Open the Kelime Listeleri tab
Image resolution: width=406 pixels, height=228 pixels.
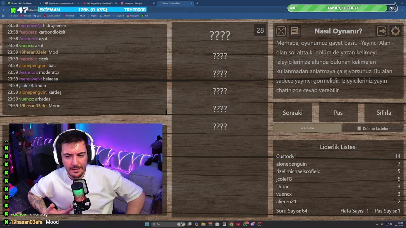(x=373, y=128)
